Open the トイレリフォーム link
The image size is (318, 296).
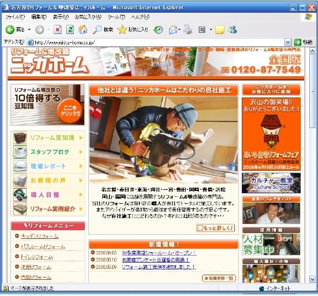coord(37,257)
